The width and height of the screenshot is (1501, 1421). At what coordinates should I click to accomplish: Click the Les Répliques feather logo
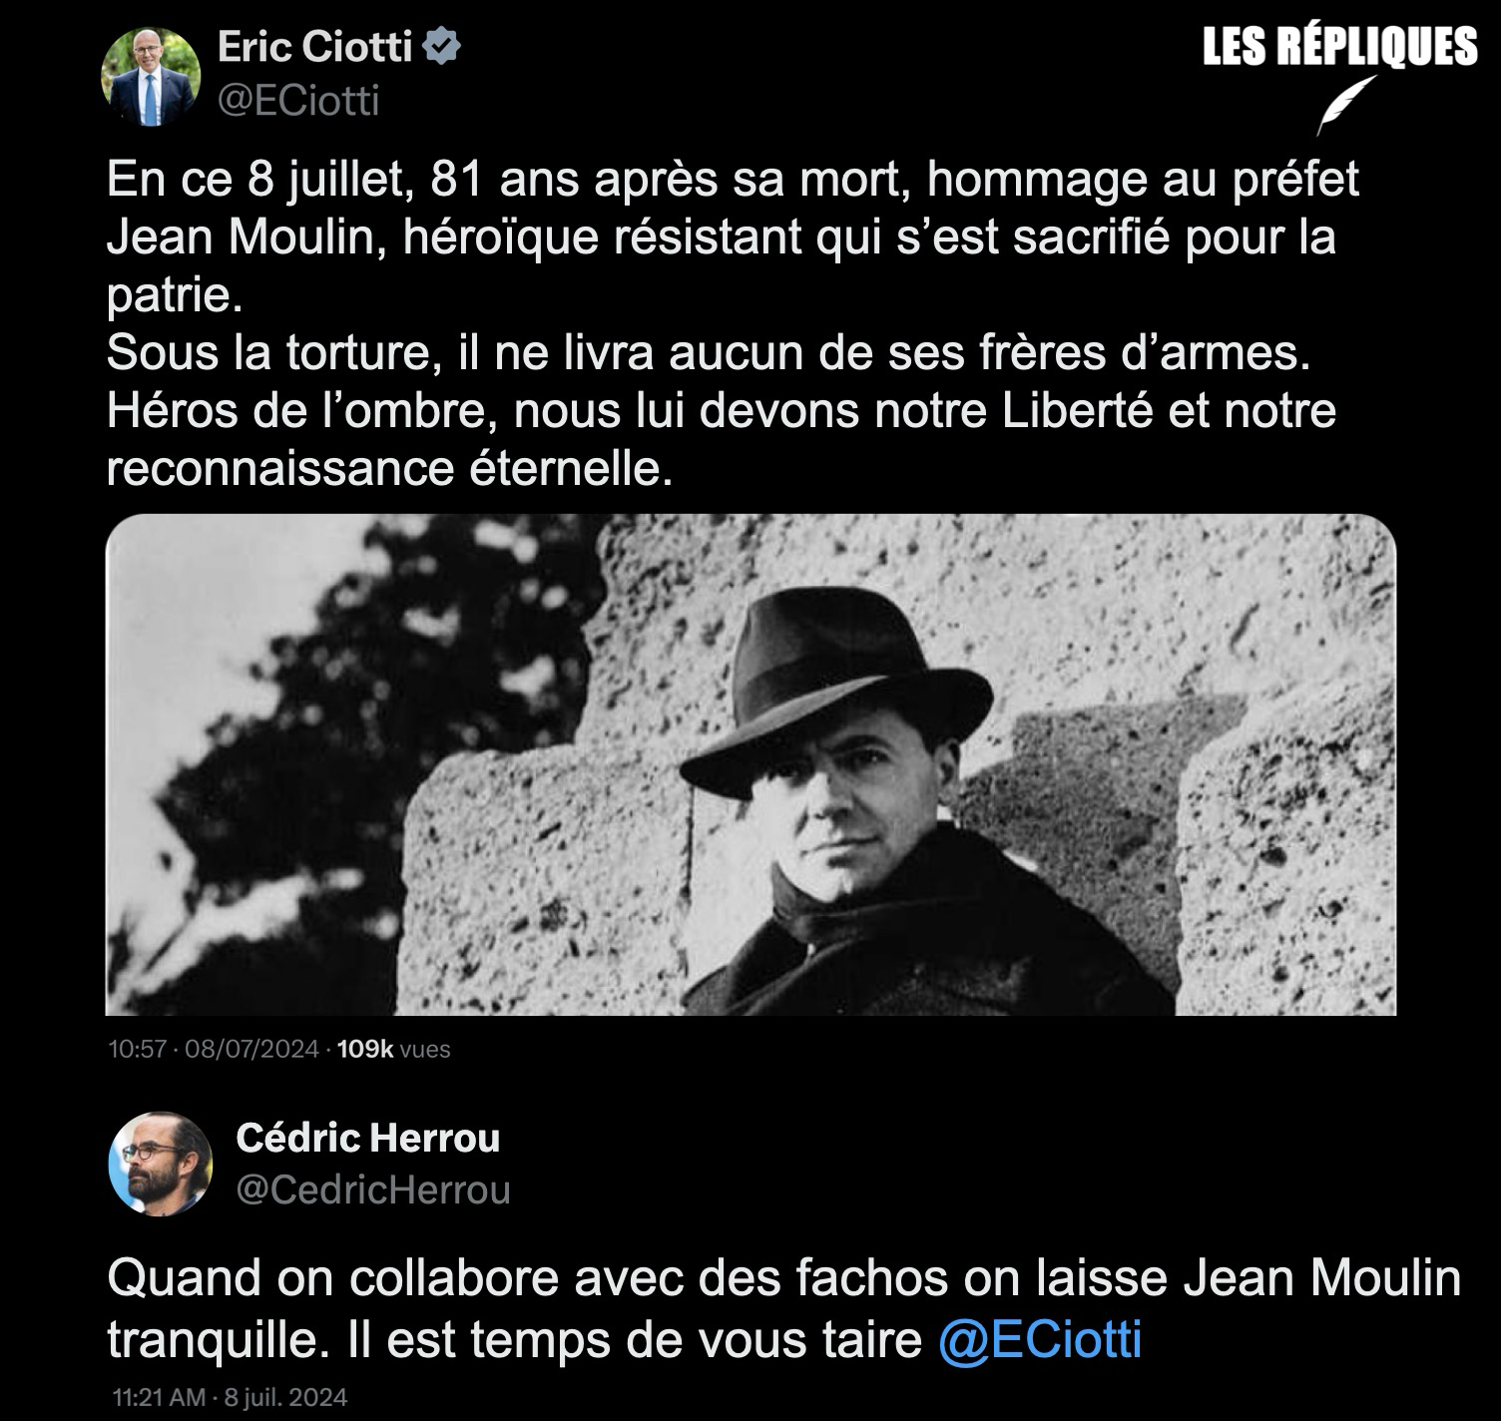[1344, 105]
